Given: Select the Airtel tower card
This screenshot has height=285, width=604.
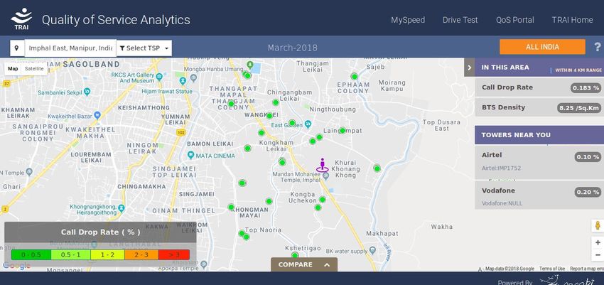Looking at the screenshot, I should [539, 162].
